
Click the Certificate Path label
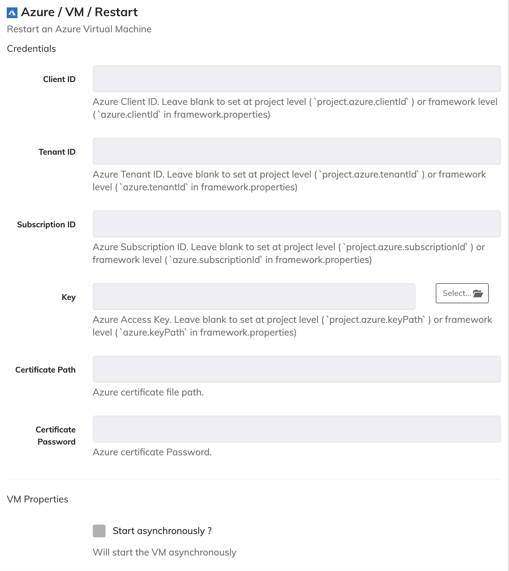click(x=45, y=370)
